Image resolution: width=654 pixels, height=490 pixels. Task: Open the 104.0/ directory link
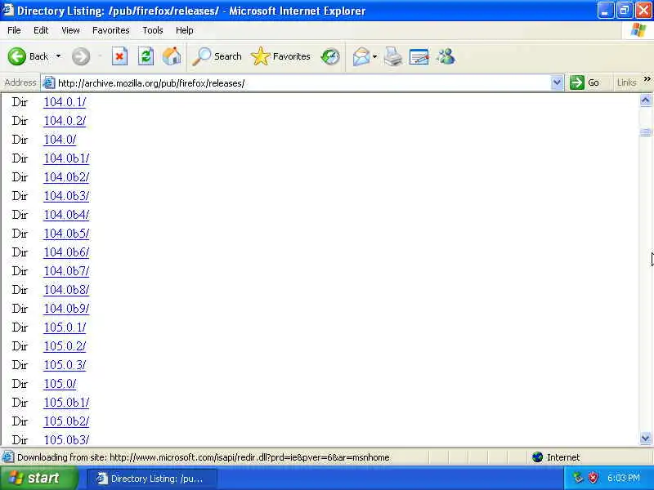coord(60,140)
